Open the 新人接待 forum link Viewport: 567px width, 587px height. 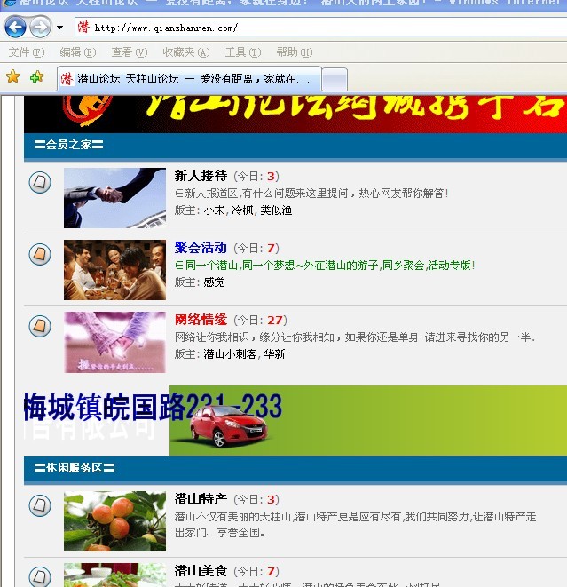(201, 176)
